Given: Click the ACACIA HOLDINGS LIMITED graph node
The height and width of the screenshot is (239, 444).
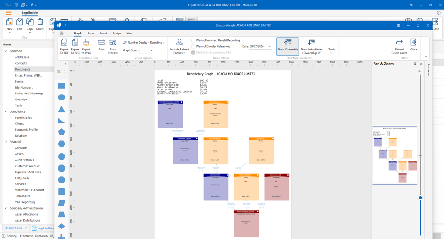Looking at the screenshot, I should [x=246, y=224].
